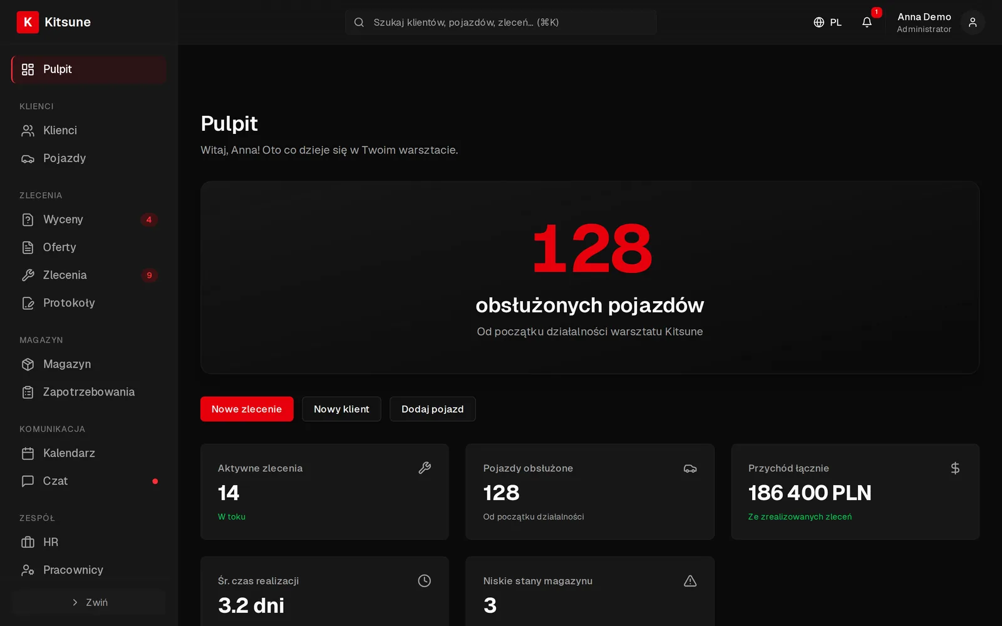This screenshot has width=1002, height=626.
Task: Click the Dodaj pojazd button
Action: [x=433, y=409]
